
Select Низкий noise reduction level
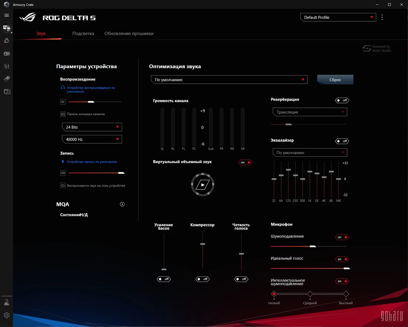click(274, 294)
